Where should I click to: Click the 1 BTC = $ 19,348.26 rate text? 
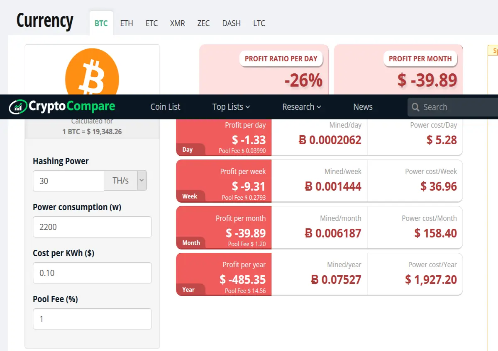click(x=92, y=132)
